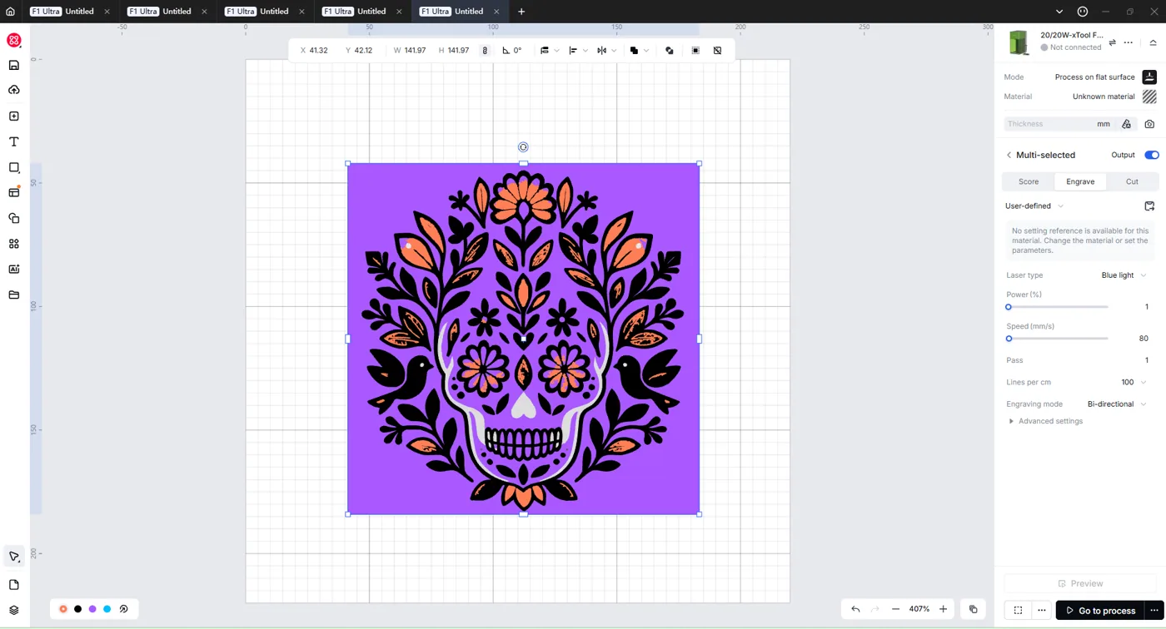Open device more options ellipsis
1166x629 pixels.
1129,42
